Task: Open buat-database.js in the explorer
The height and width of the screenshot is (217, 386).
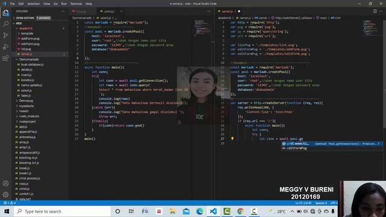Action: [32, 64]
